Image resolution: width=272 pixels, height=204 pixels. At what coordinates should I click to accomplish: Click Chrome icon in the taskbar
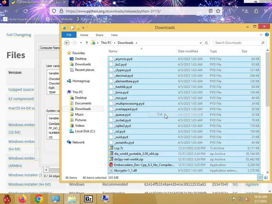point(39,199)
